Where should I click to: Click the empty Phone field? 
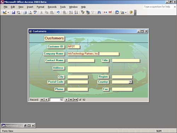pos(78,89)
